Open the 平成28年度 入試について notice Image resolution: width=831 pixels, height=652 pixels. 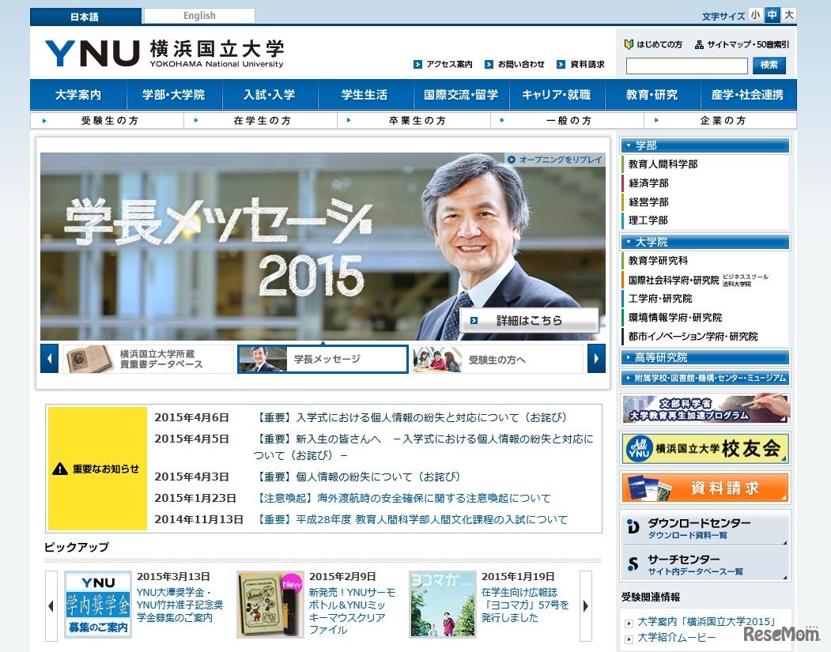(410, 519)
